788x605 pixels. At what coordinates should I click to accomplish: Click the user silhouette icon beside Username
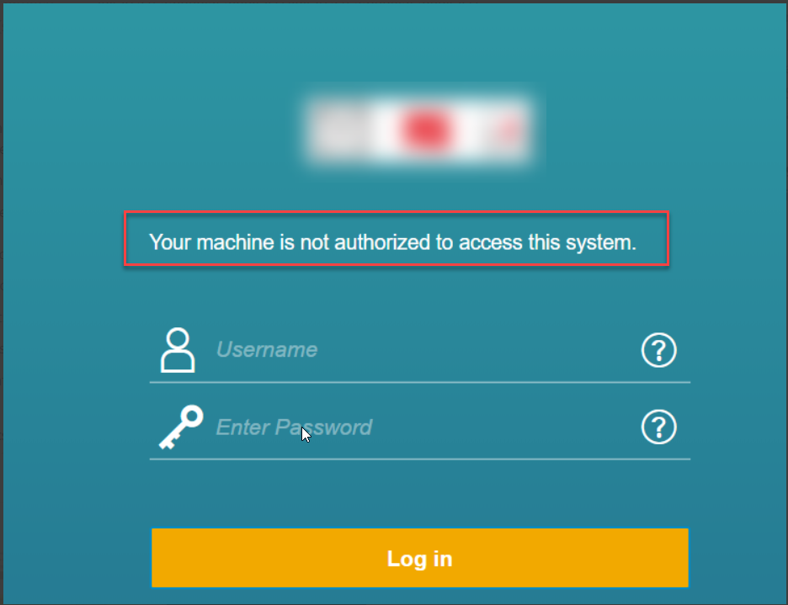(178, 350)
